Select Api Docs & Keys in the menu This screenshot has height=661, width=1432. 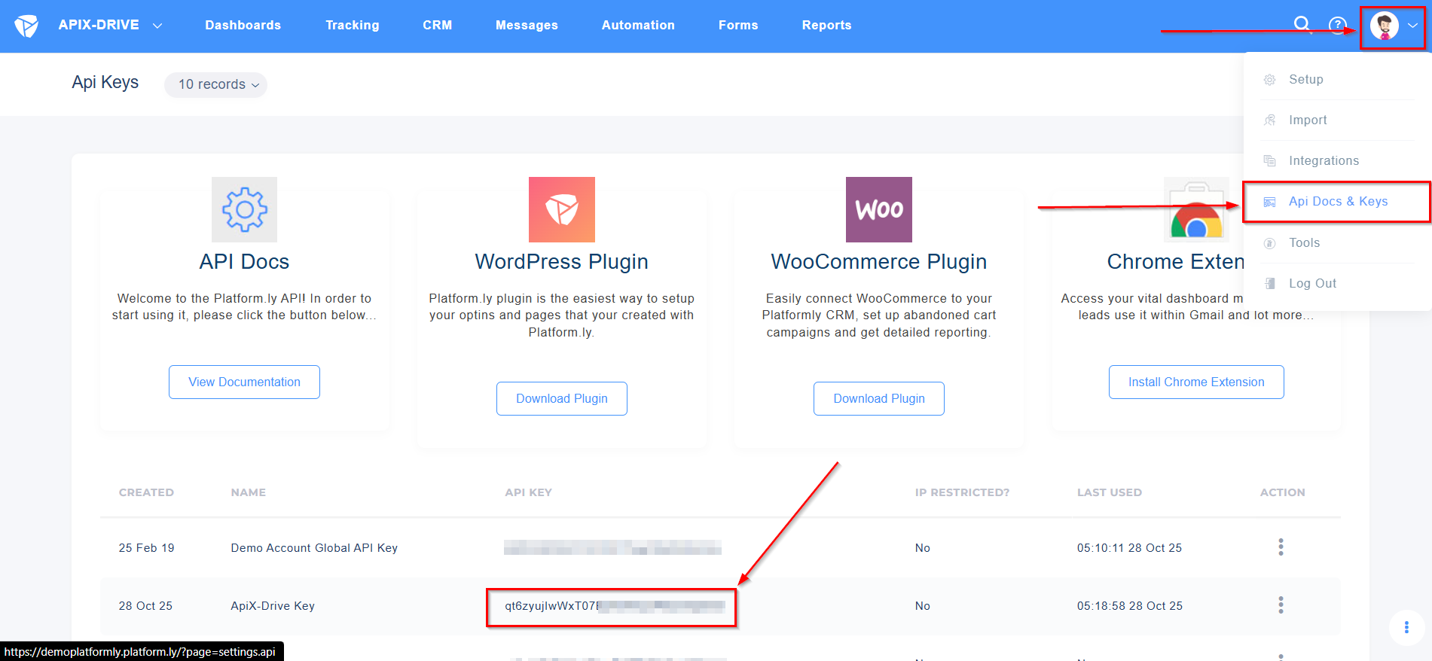1339,201
